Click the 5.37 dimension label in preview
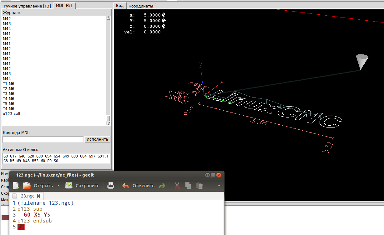This screenshot has height=235, width=384. click(x=328, y=147)
